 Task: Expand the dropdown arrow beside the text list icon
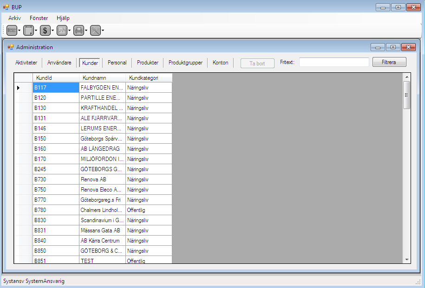[19, 31]
